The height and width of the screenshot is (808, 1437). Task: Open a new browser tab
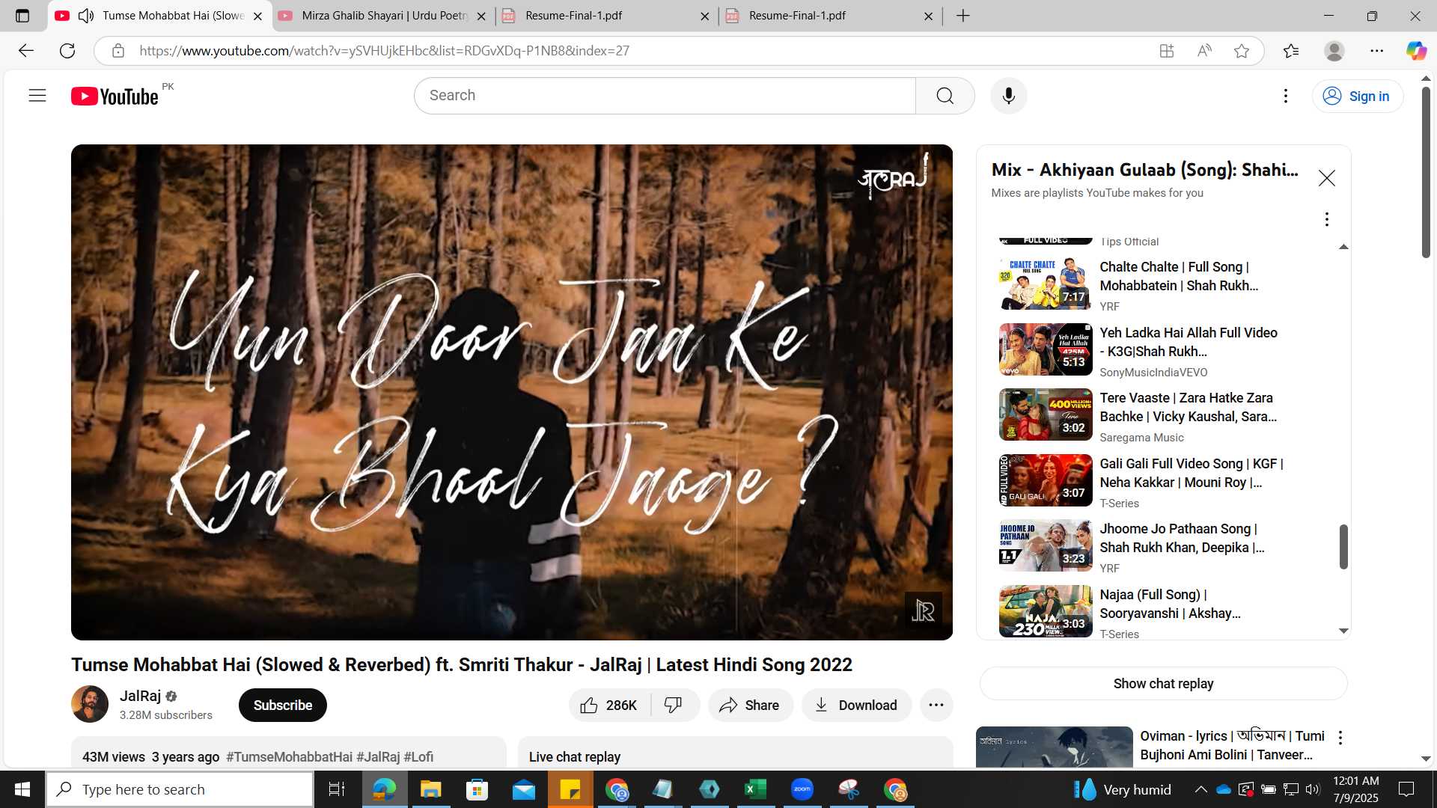pos(962,16)
